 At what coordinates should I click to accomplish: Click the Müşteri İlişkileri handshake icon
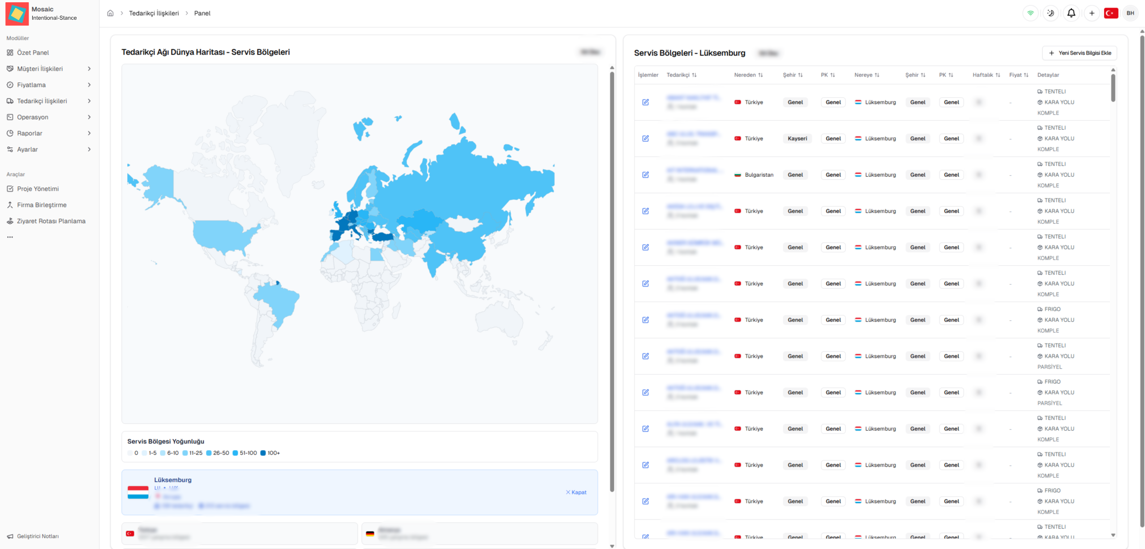[10, 69]
